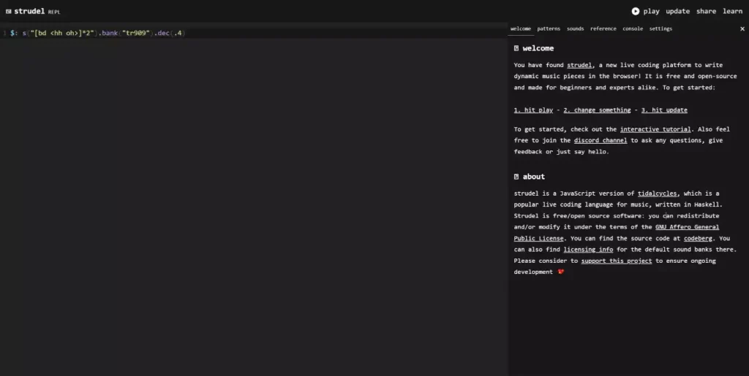Switch to the patterns tab
Image resolution: width=749 pixels, height=376 pixels.
coord(549,28)
